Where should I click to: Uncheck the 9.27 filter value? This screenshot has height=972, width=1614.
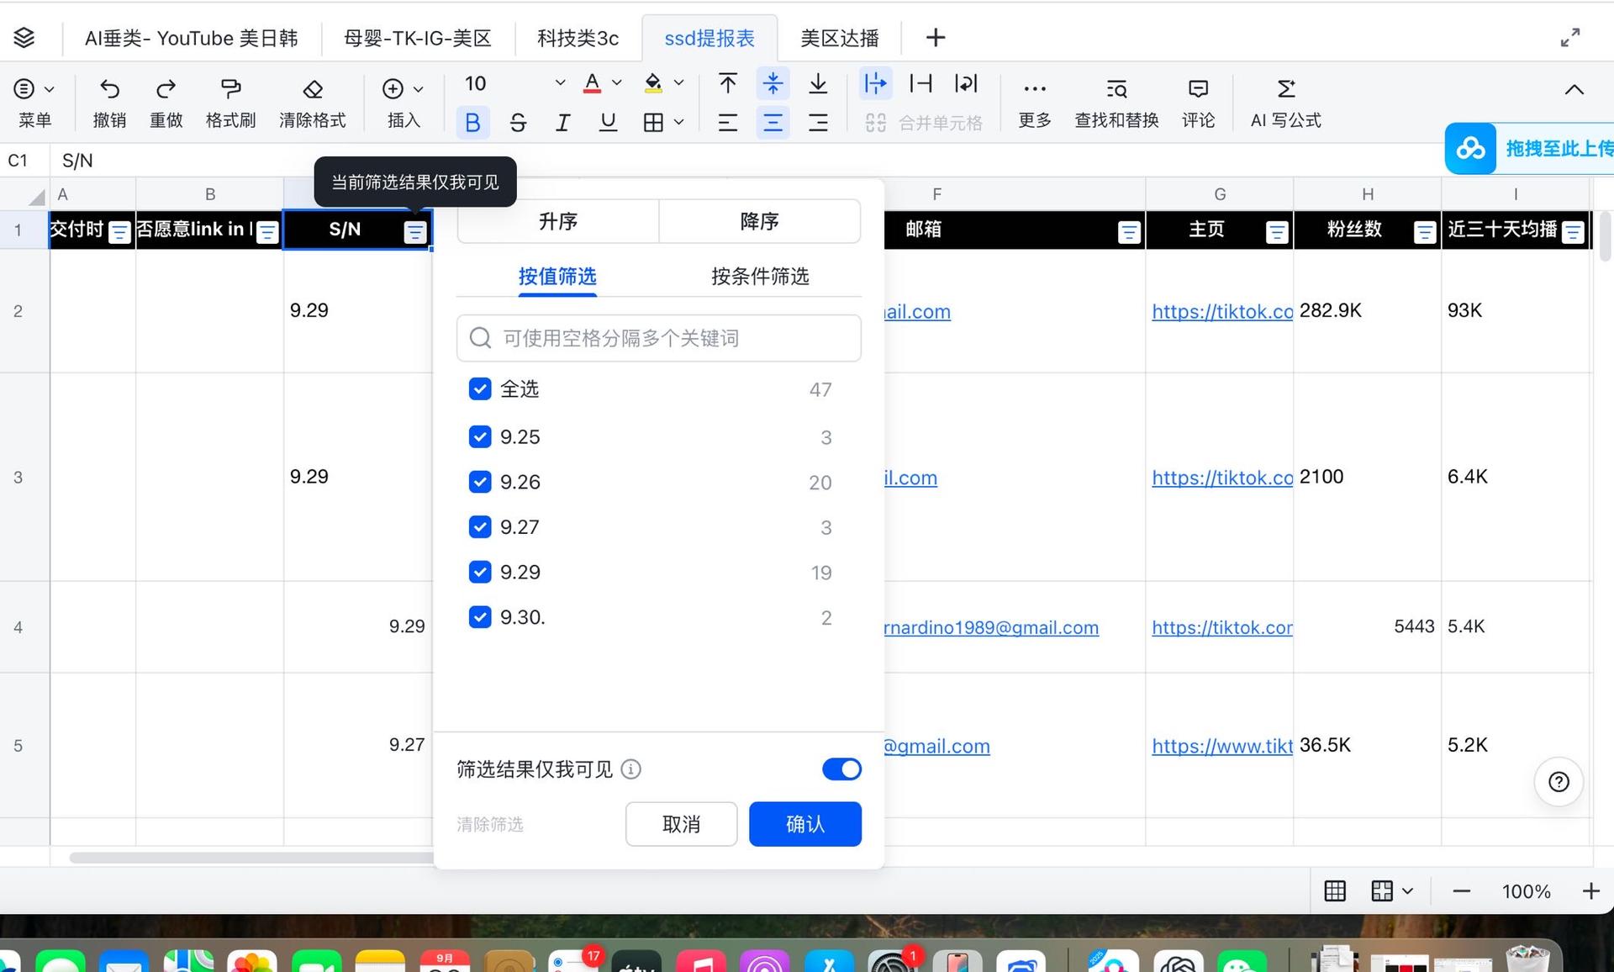(480, 527)
